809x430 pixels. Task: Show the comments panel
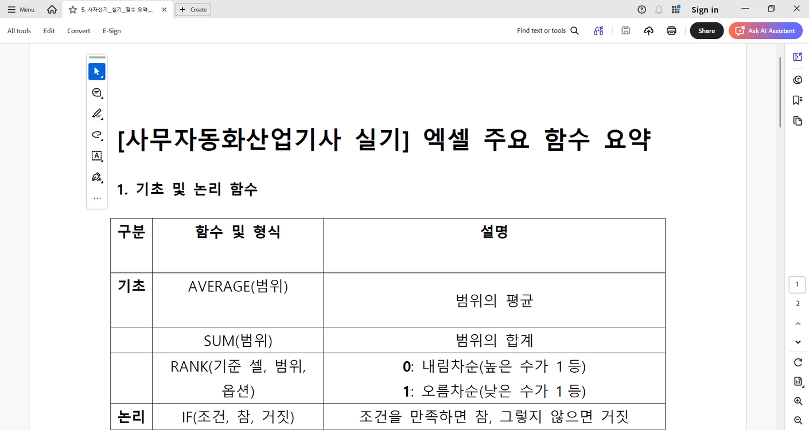(798, 80)
